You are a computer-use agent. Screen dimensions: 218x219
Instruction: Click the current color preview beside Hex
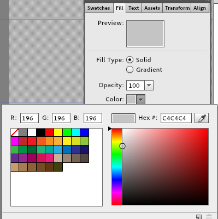pyautogui.click(x=123, y=118)
